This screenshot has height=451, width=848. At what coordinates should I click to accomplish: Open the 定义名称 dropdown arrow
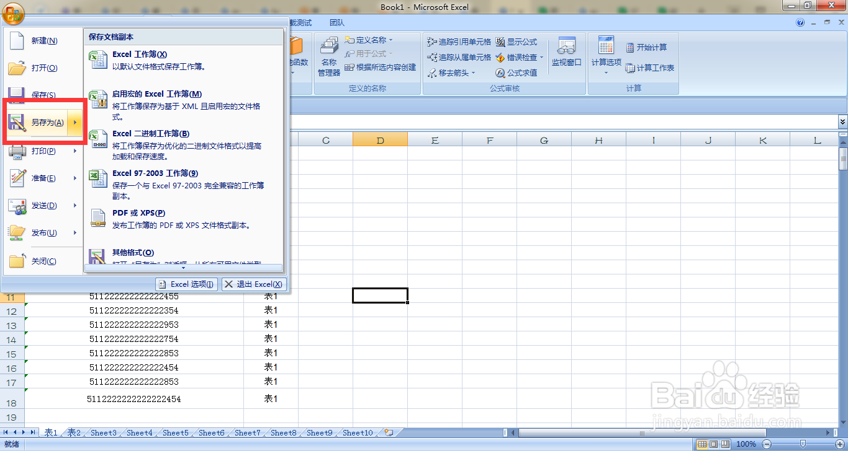pos(391,40)
